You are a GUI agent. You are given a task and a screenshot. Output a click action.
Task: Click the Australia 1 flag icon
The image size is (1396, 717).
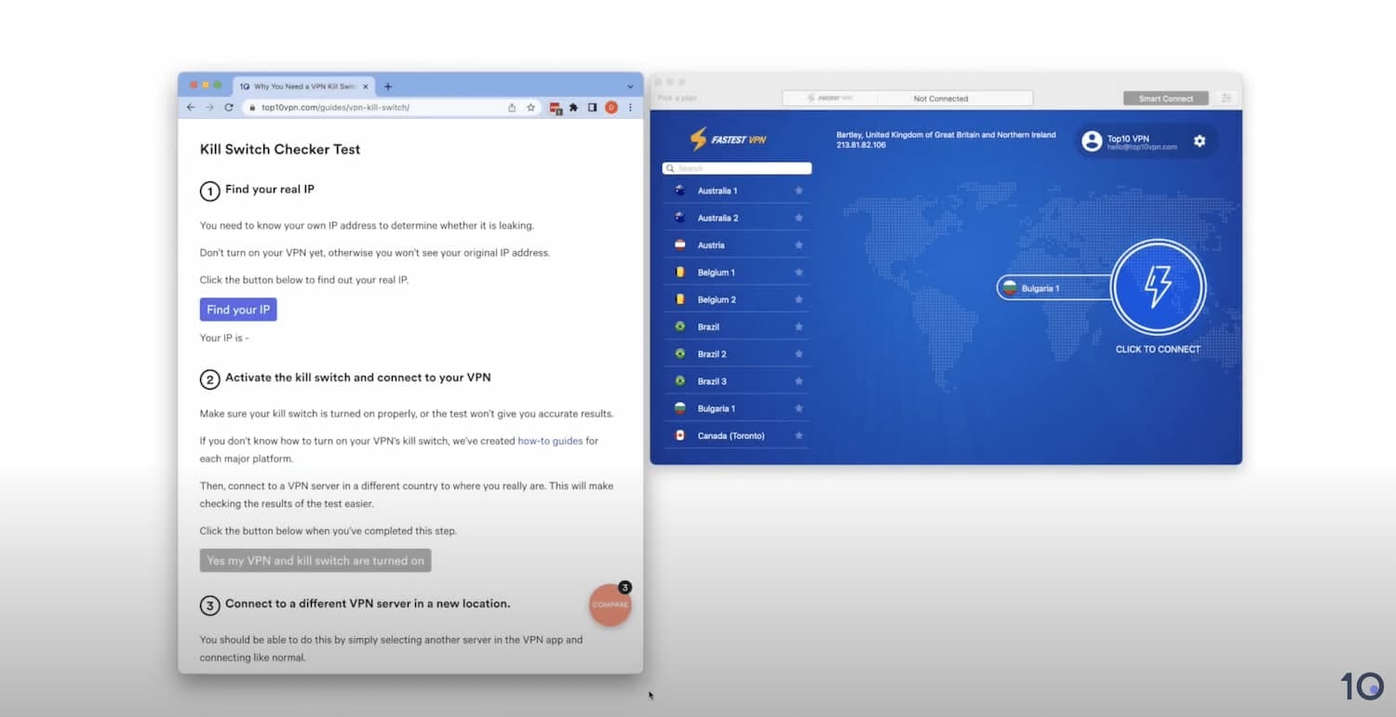(680, 191)
